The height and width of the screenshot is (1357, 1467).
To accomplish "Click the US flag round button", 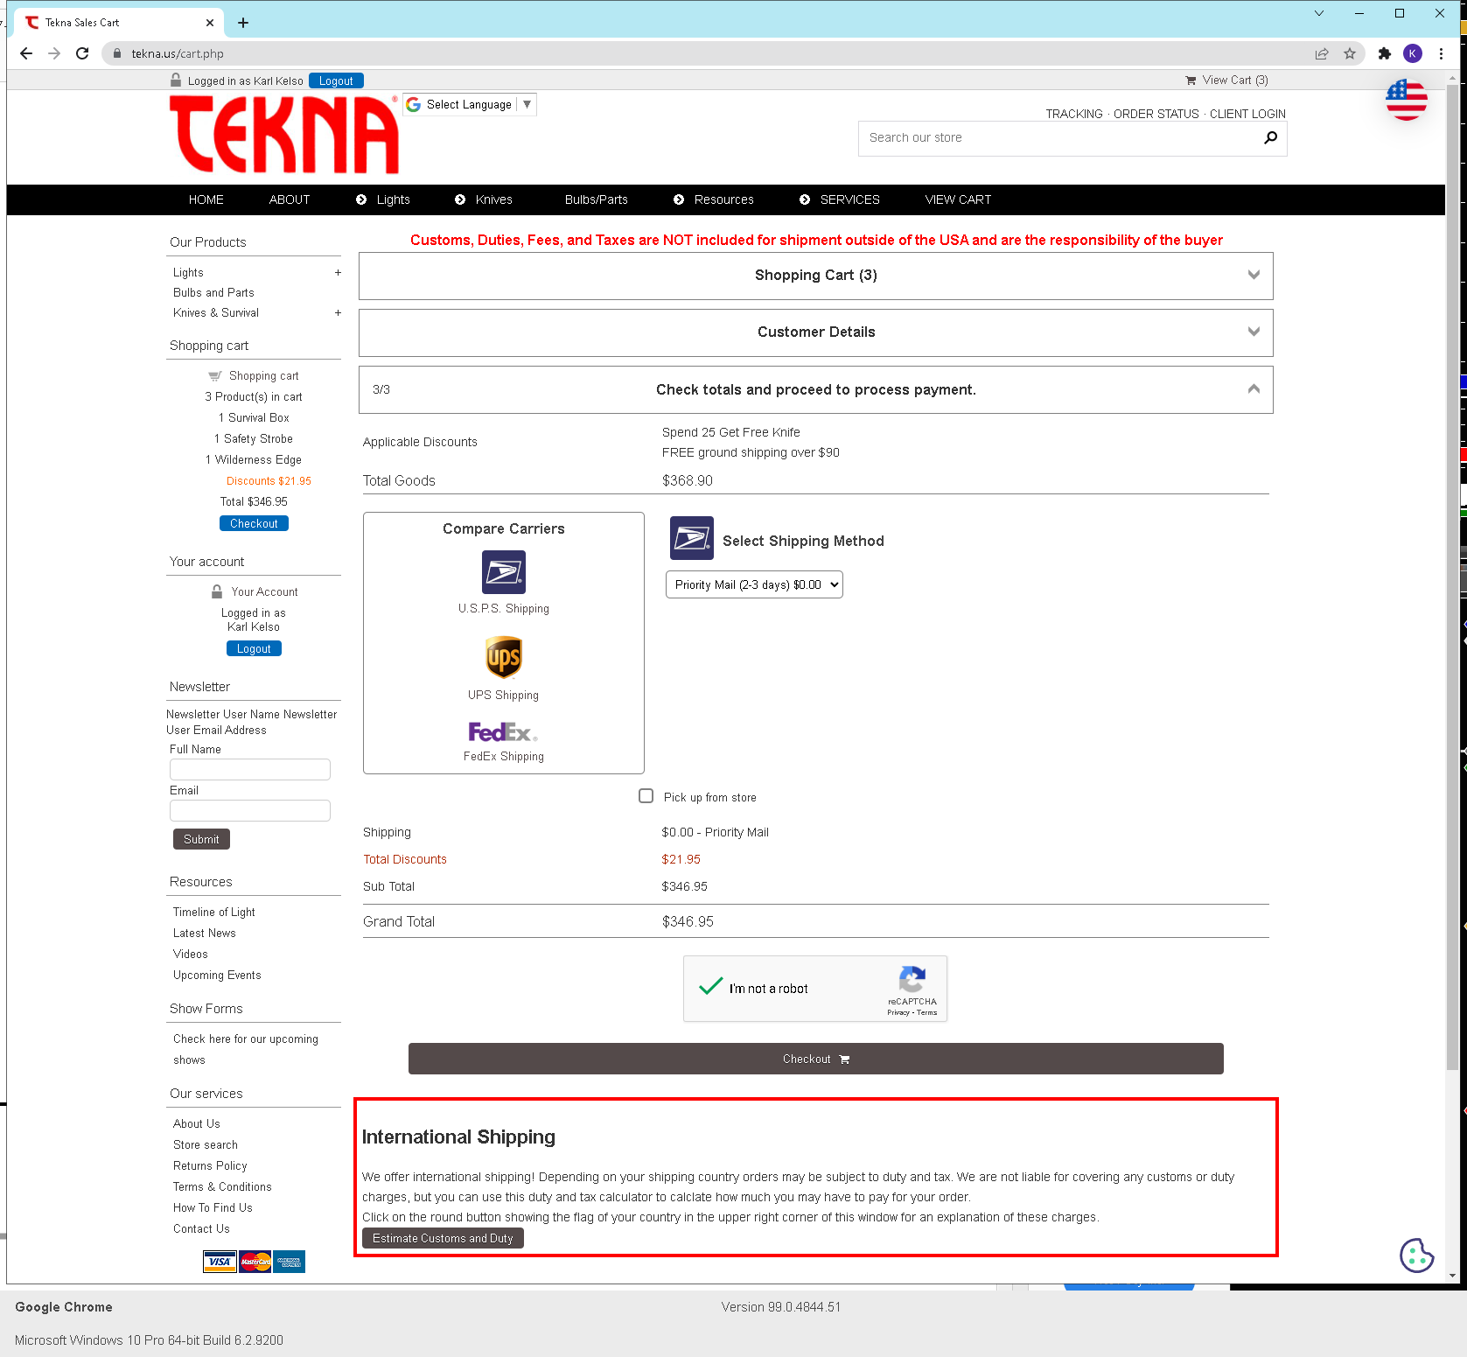I will pyautogui.click(x=1406, y=100).
